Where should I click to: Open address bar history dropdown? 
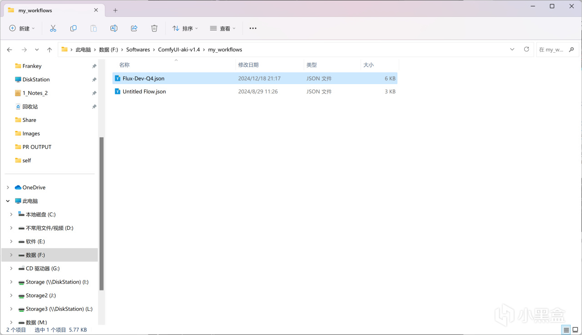[x=512, y=49]
